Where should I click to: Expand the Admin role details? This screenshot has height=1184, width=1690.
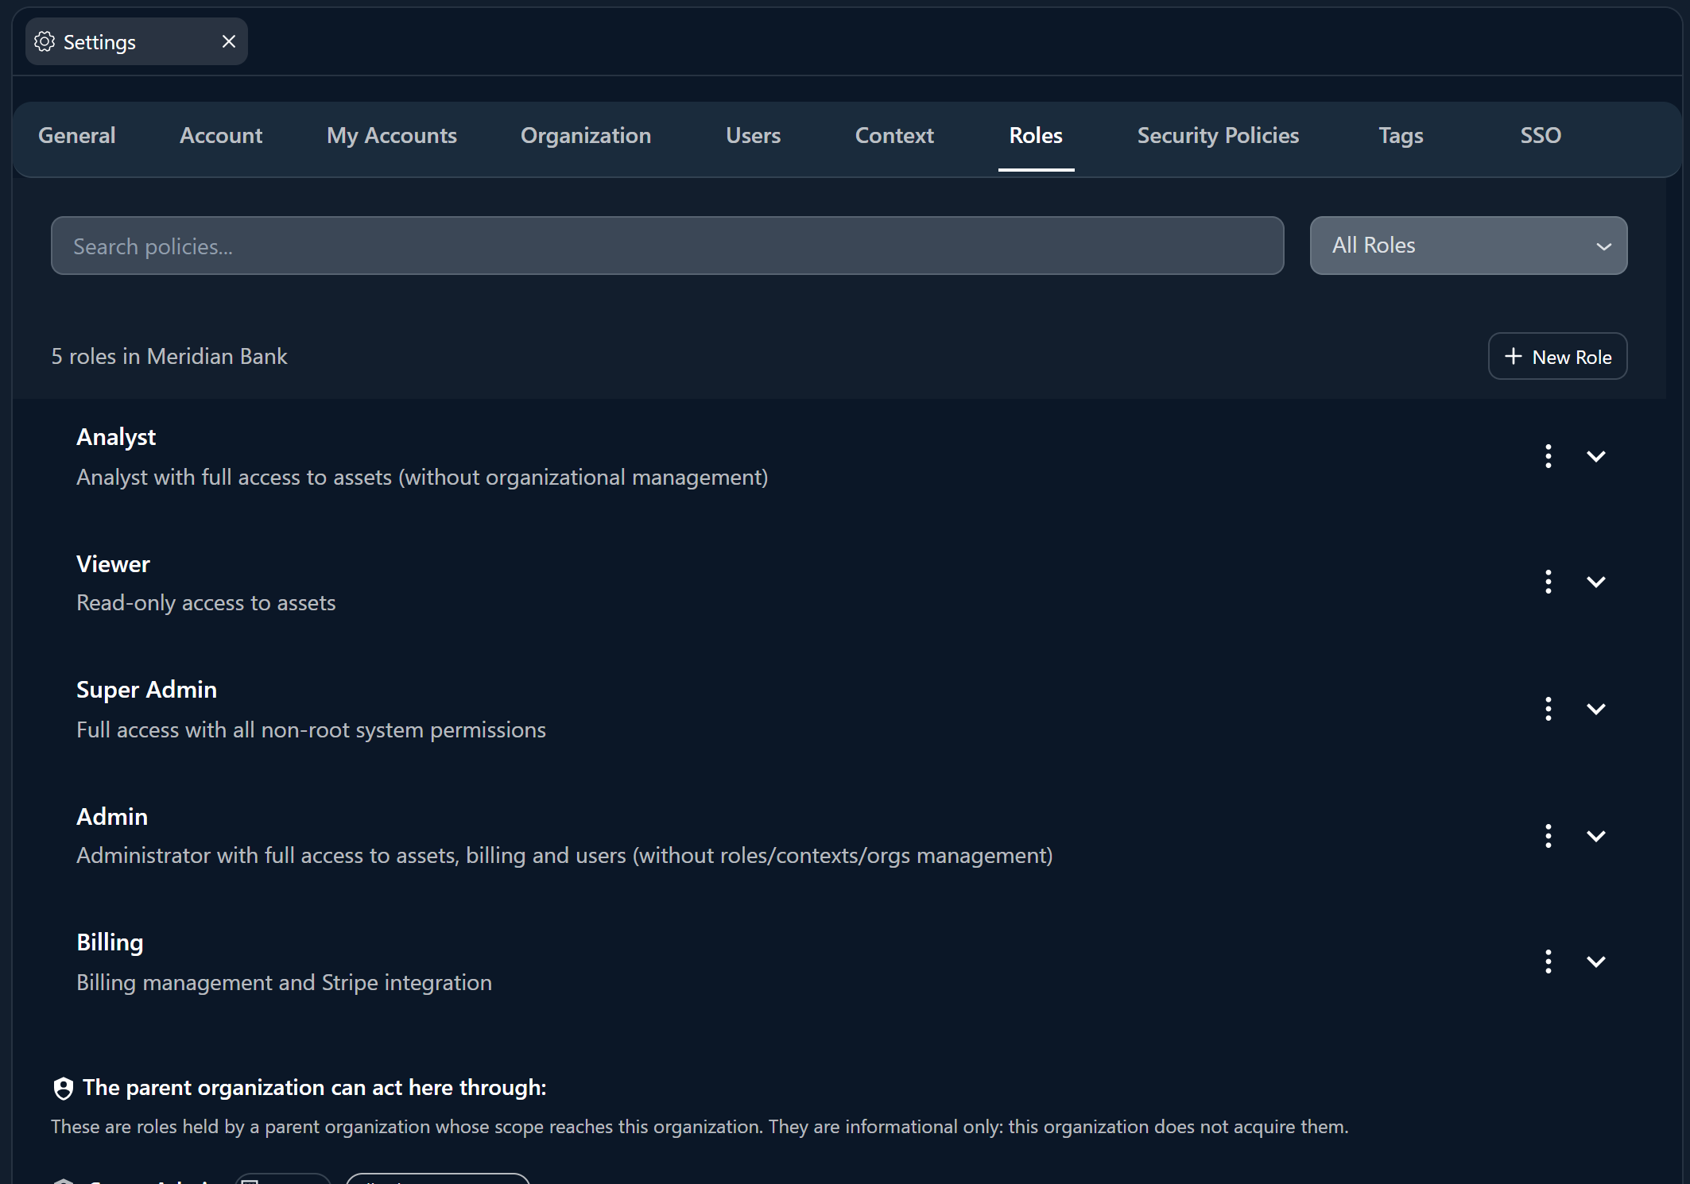[x=1595, y=836]
